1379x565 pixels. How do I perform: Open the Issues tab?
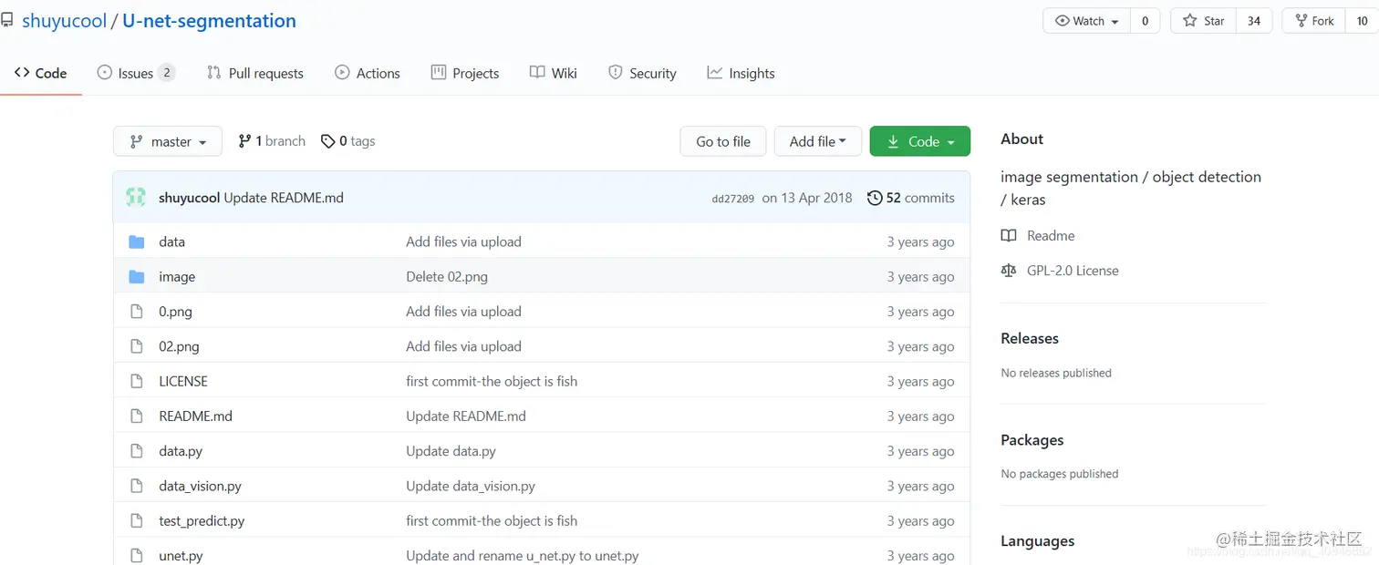(136, 73)
